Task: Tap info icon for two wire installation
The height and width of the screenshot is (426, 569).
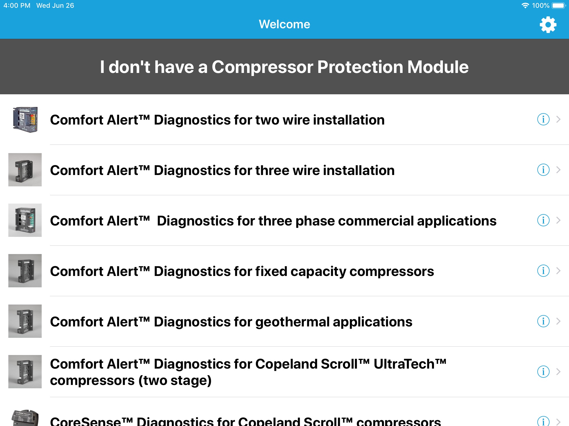Action: point(543,120)
